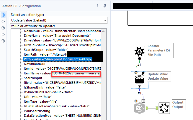This screenshot has width=193, height=120.
Task: Pin the Configuration panel with pushpin
Action: [105, 6]
